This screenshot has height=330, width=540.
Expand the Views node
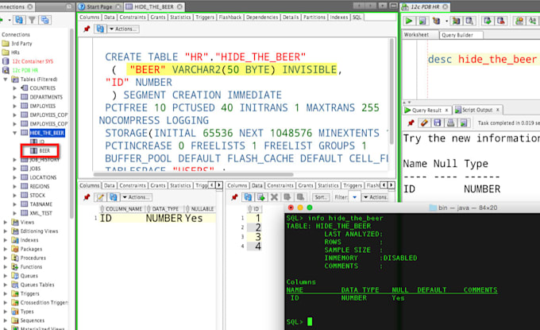[6, 223]
